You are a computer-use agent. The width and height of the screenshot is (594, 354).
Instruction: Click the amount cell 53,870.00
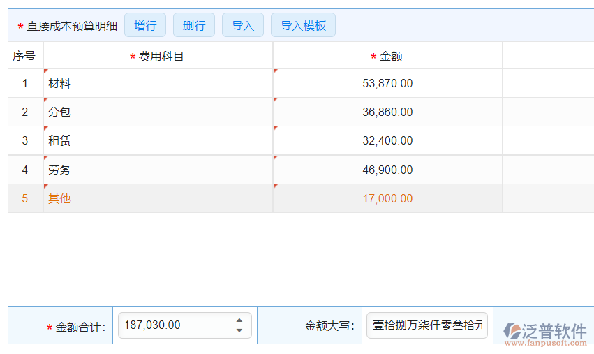click(387, 84)
